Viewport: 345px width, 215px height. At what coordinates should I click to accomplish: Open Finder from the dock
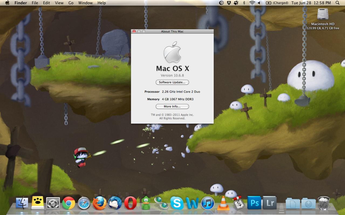[x=22, y=203]
